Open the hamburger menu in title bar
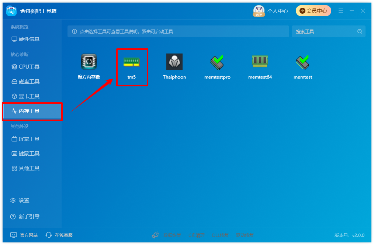This screenshot has width=374, height=245. (x=340, y=11)
